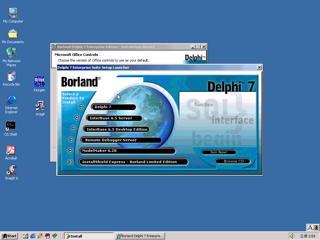Open the Recycle Bin icon

(x=11, y=77)
